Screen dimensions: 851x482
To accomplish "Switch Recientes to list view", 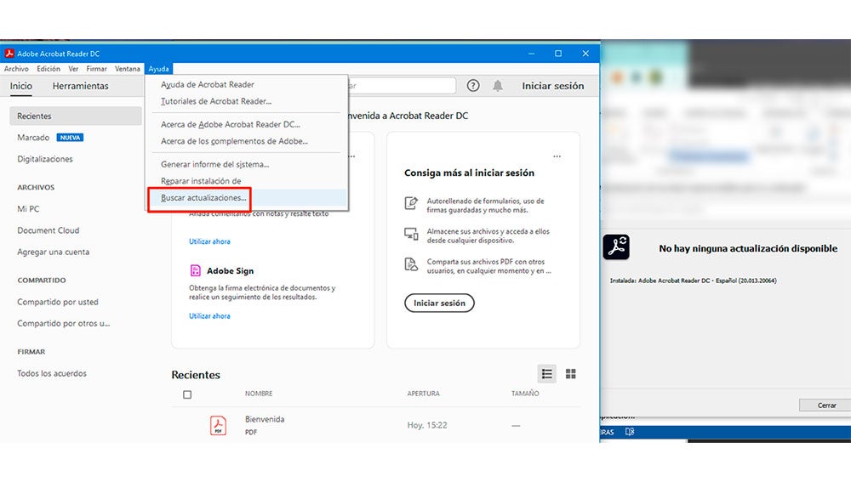I will point(546,374).
